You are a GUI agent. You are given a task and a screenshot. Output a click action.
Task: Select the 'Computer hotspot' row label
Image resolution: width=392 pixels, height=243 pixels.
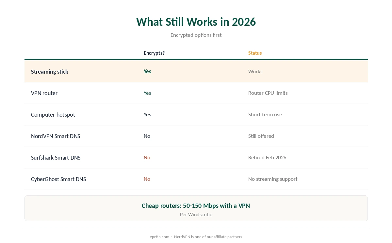[x=53, y=115]
